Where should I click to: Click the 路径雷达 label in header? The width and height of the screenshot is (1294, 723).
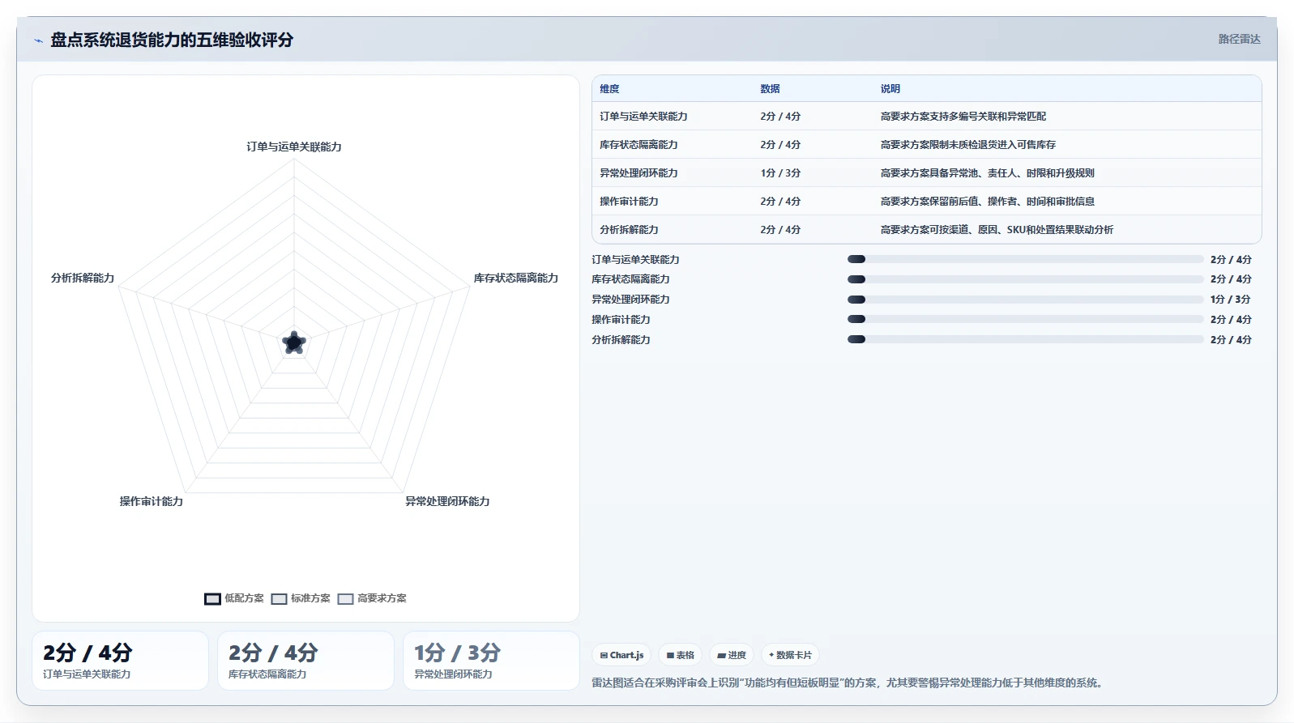[1240, 39]
